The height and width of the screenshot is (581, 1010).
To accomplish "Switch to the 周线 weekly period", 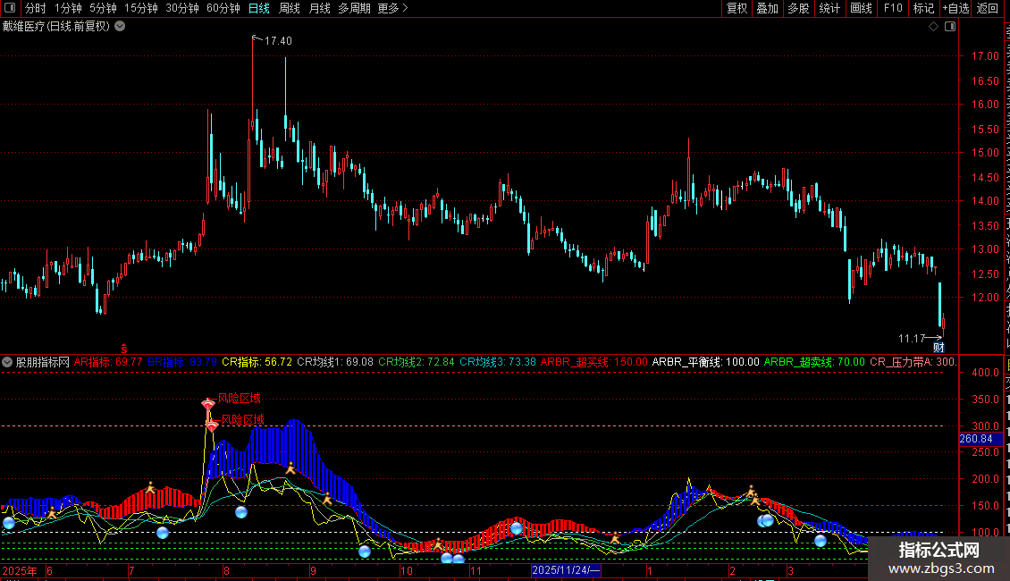I will pyautogui.click(x=290, y=8).
